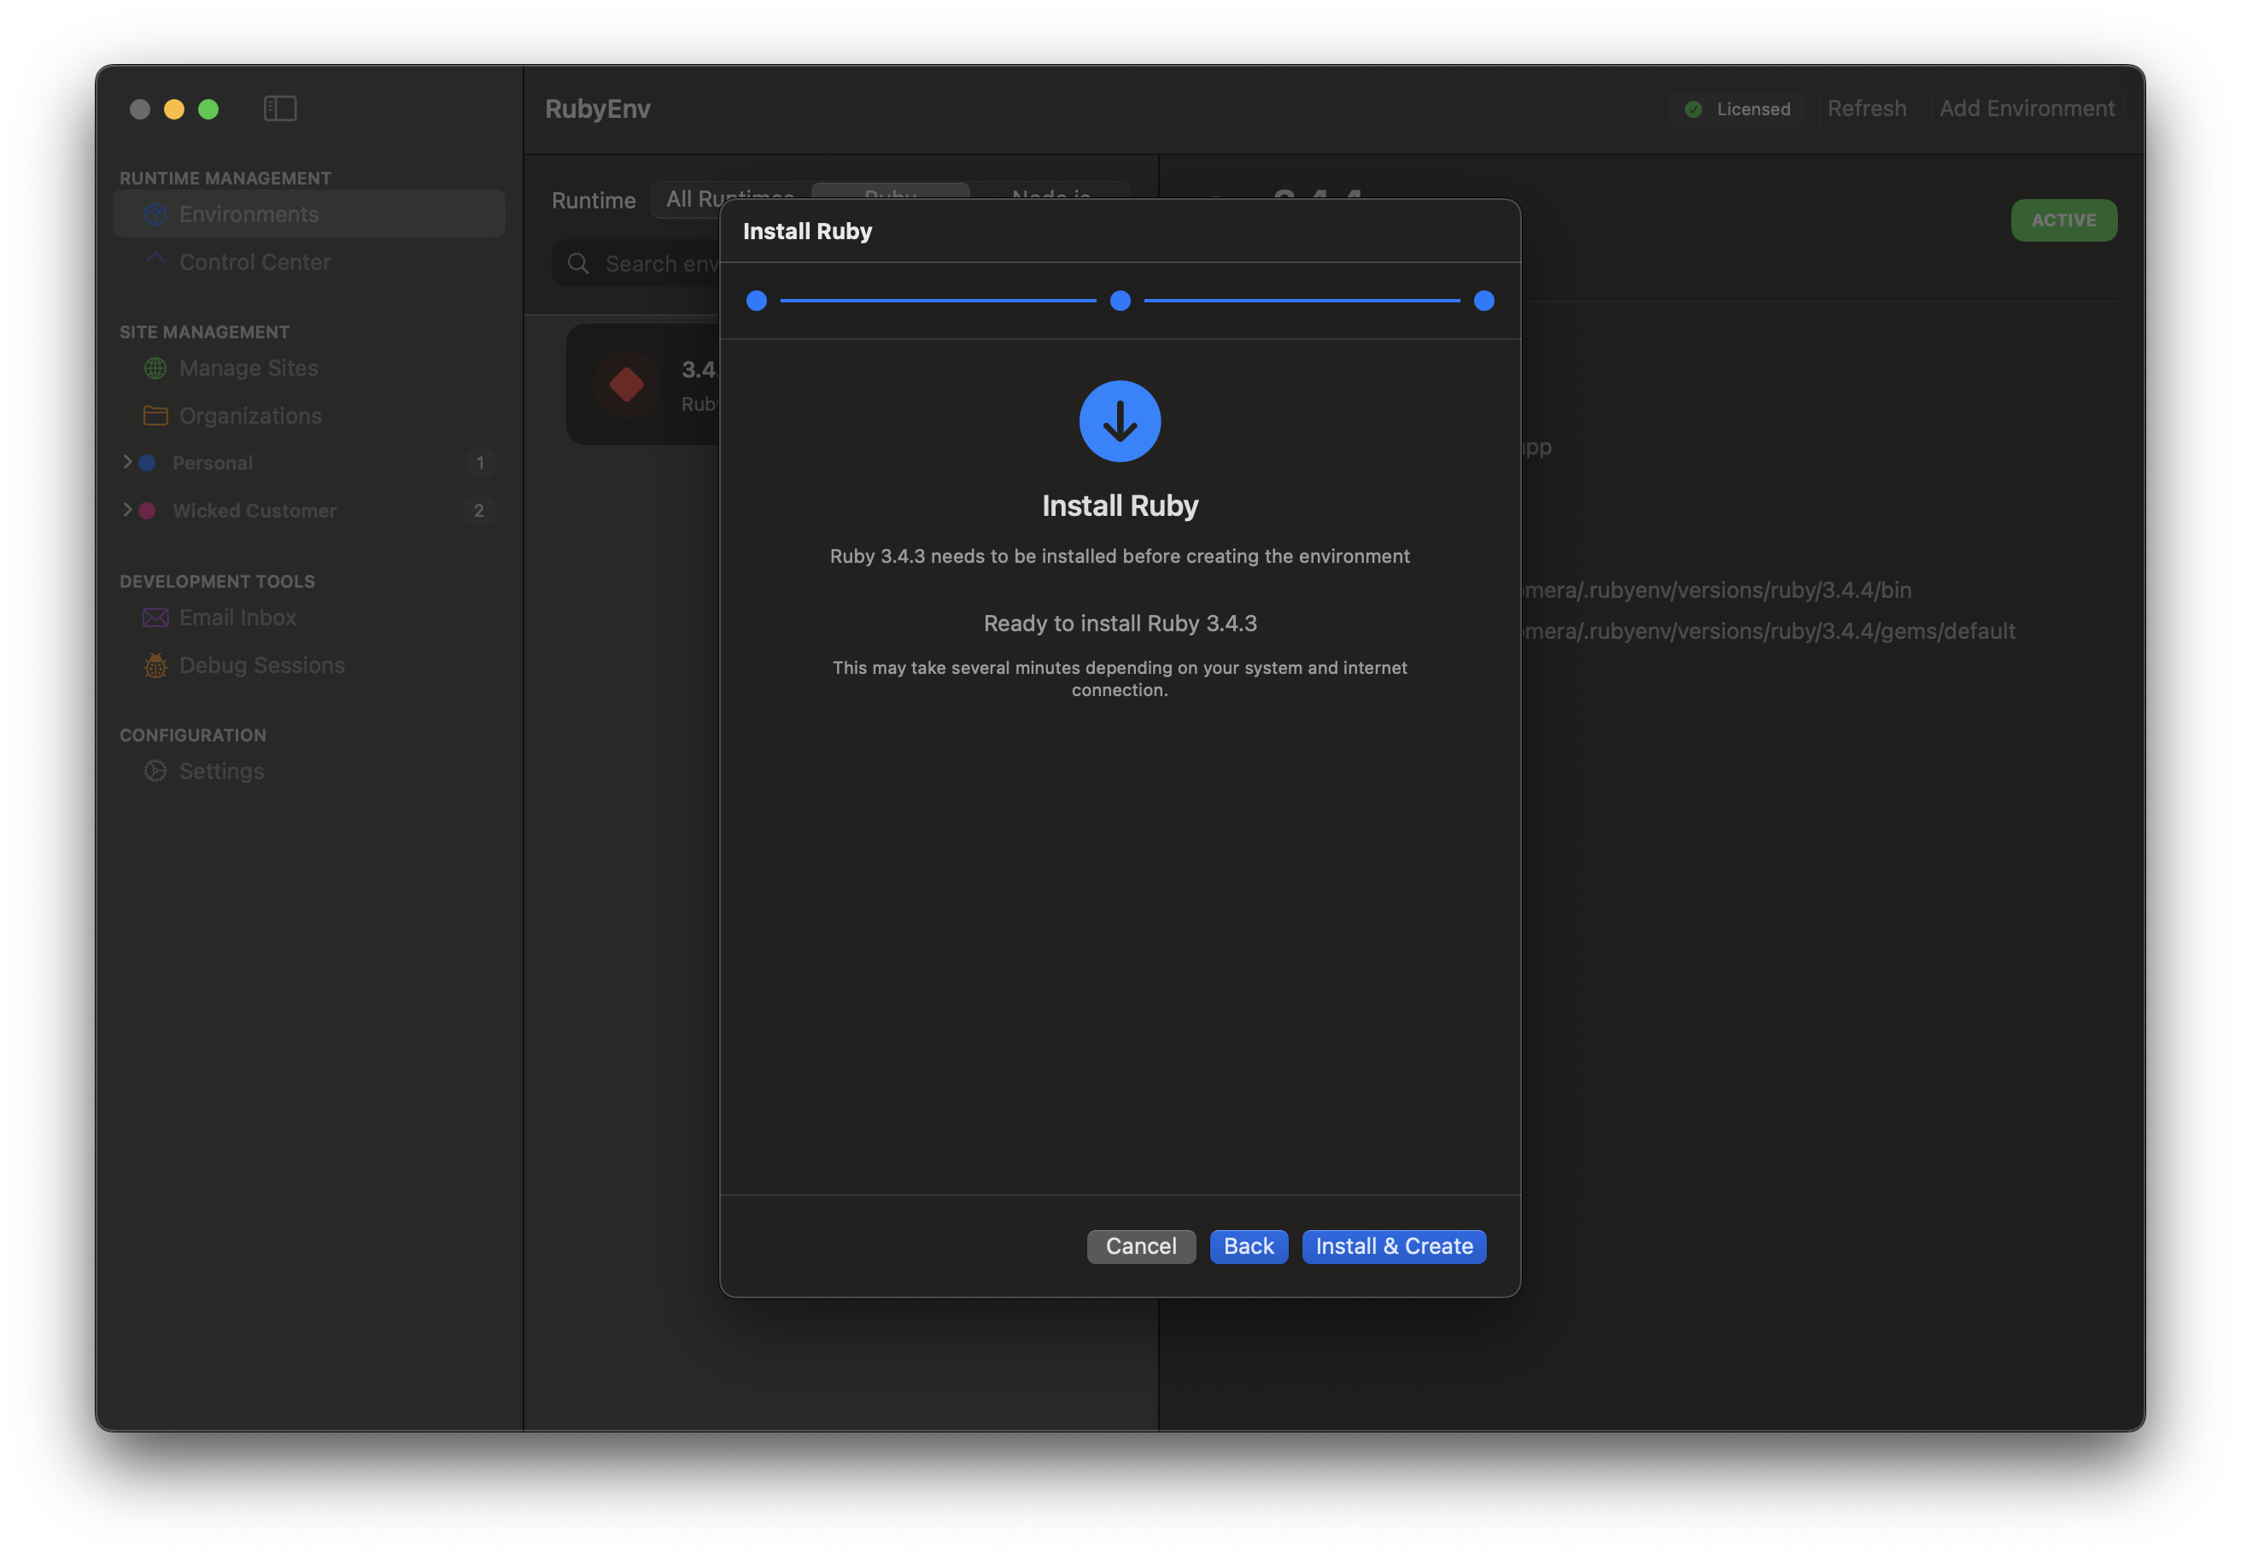Click Install & Create

pyautogui.click(x=1394, y=1246)
